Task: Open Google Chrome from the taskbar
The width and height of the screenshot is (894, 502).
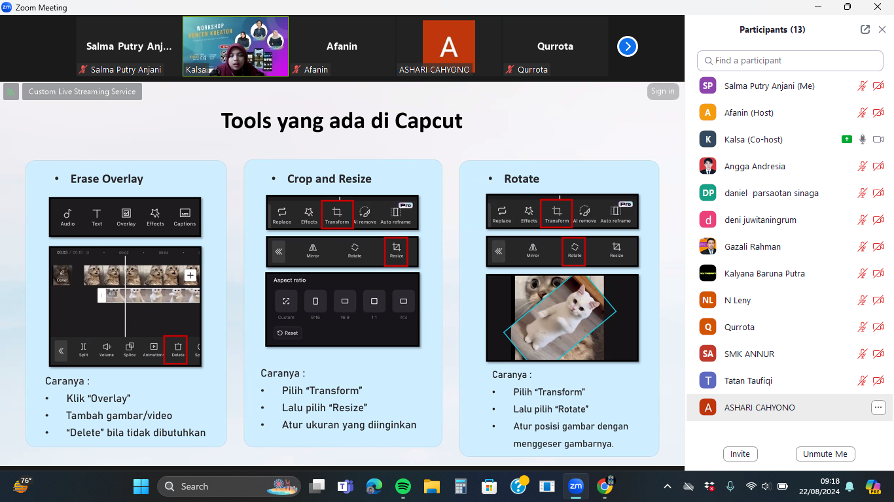Action: tap(605, 486)
